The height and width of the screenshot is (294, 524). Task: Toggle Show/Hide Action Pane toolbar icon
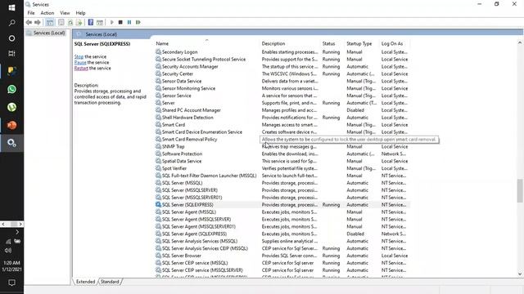[x=100, y=22]
